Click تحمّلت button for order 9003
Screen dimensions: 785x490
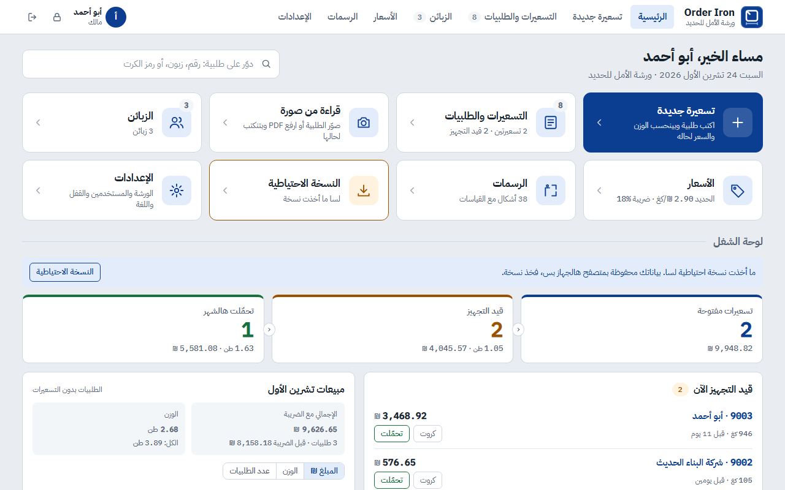(392, 434)
